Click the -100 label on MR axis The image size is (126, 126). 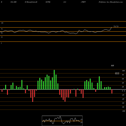click(x=123, y=111)
